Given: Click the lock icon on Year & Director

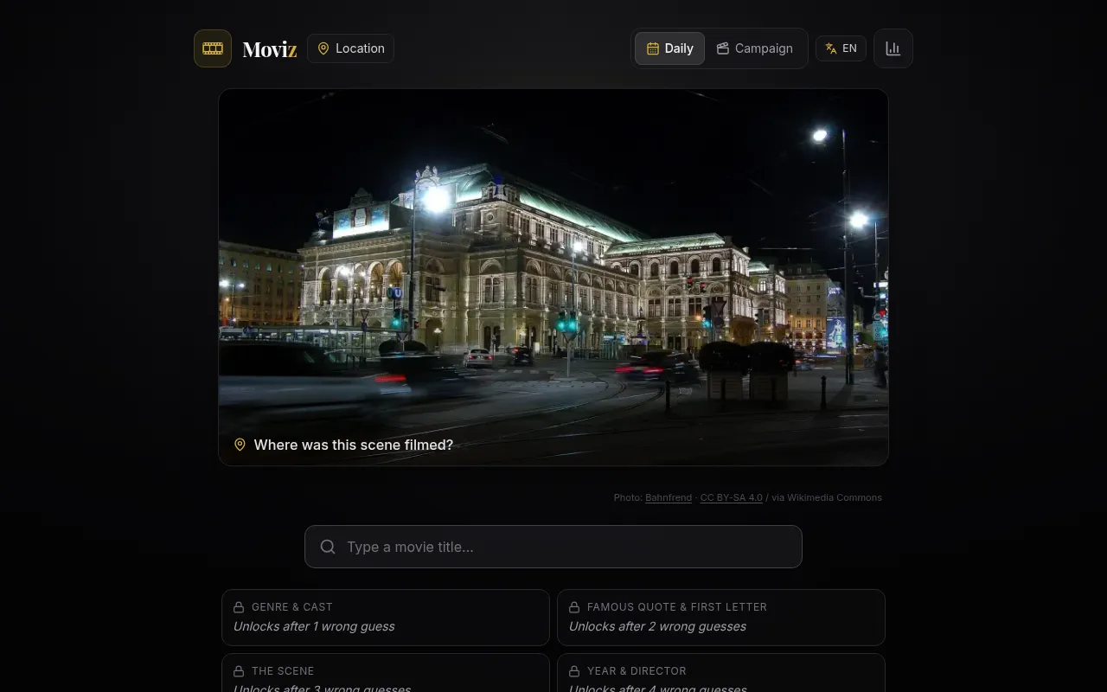Looking at the screenshot, I should pyautogui.click(x=574, y=671).
